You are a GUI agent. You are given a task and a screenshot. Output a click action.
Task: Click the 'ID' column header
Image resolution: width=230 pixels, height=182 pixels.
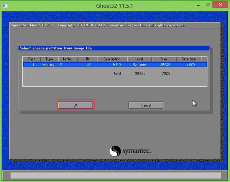tap(87, 59)
